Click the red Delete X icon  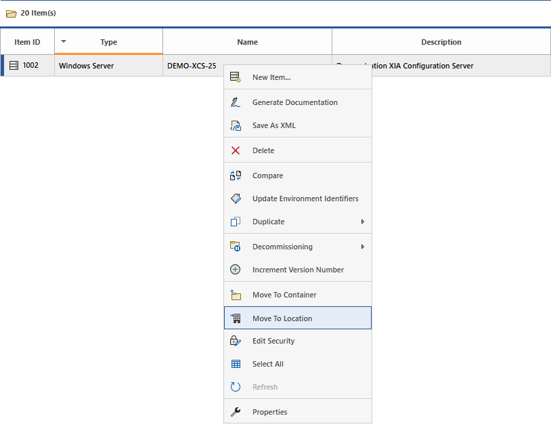pos(236,150)
